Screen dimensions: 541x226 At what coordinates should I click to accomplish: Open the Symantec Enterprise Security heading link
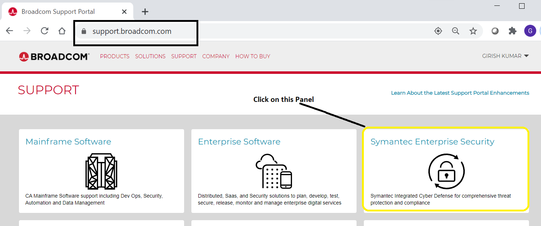(432, 142)
